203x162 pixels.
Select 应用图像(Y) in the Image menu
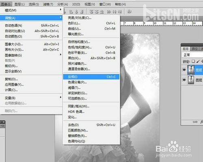(x=31, y=85)
